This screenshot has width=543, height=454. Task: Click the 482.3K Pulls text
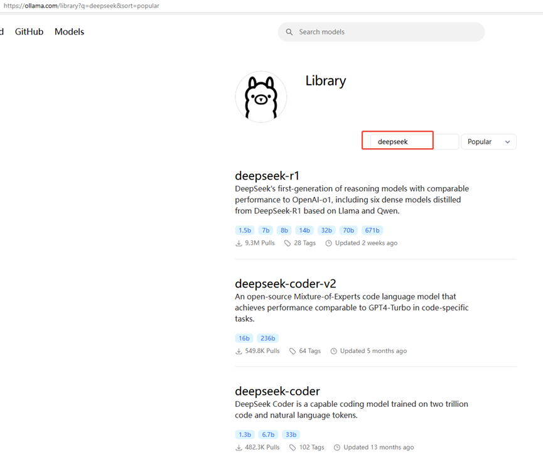[x=262, y=448]
